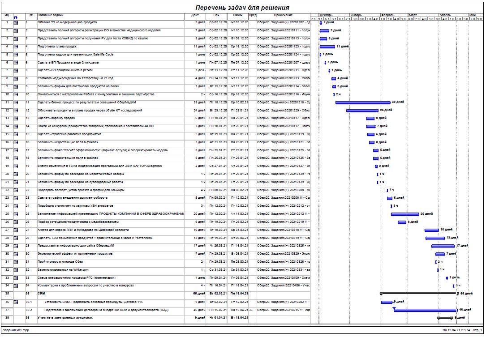Image resolution: width=486 pixels, height=337 pixels.
Task: Click the task name 'Участие в электронных аукционах'
Action: click(65, 318)
